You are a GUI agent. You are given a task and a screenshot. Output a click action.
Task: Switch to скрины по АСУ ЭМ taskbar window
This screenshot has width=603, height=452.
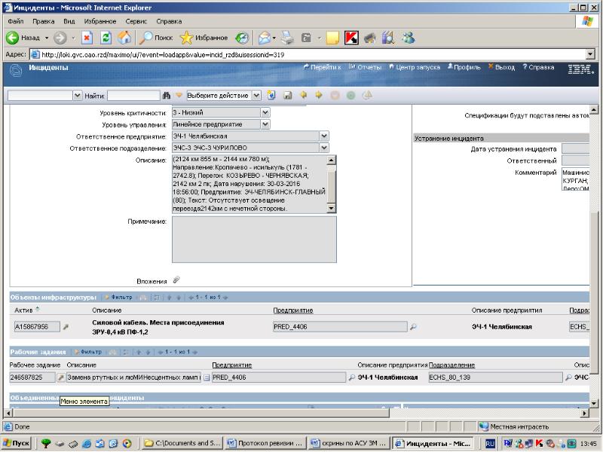(x=349, y=443)
